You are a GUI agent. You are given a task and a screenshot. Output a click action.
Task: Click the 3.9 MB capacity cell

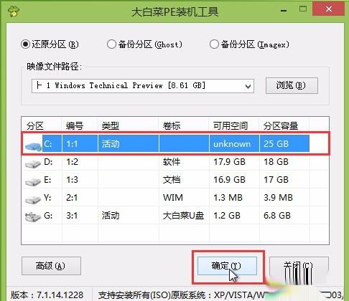click(278, 198)
